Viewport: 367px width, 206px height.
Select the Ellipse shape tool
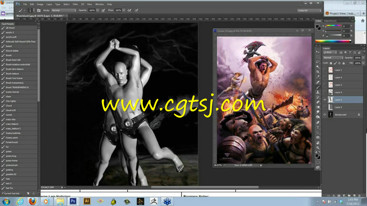point(317,138)
